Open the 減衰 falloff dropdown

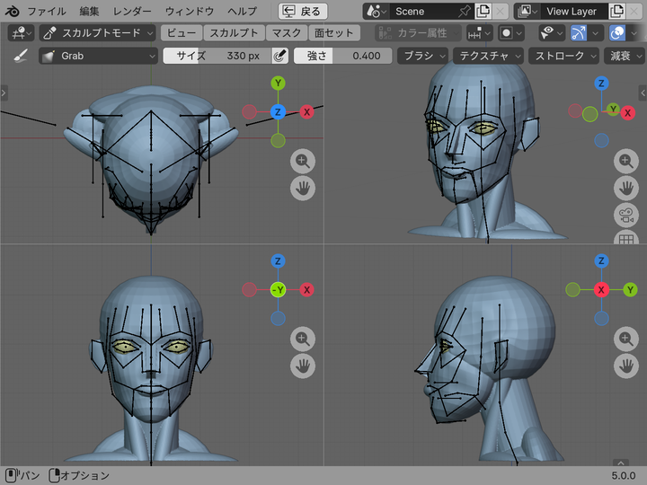(x=624, y=56)
